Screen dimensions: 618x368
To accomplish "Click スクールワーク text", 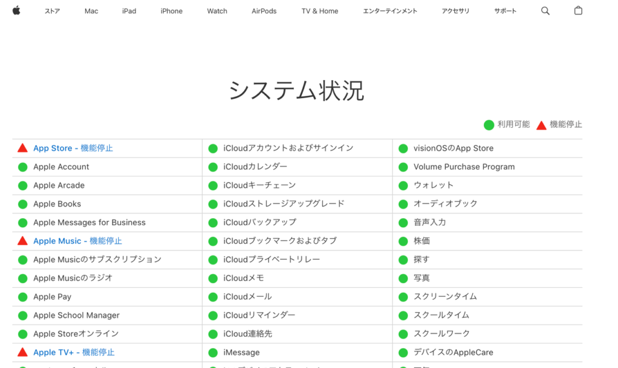I will 441,334.
